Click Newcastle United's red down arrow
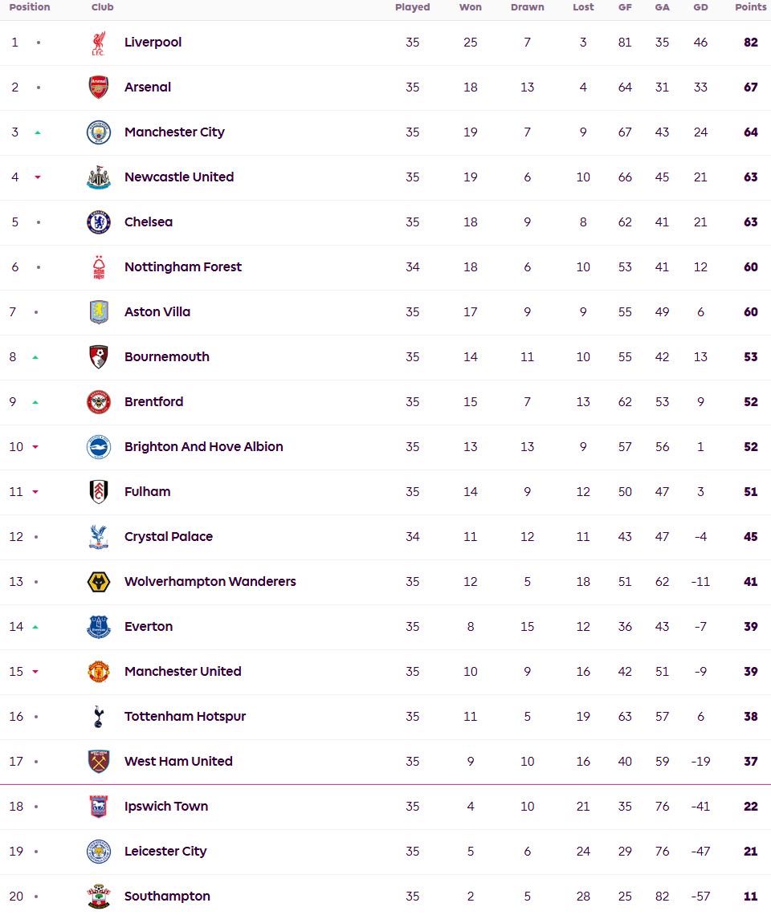771x915 pixels. pyautogui.click(x=38, y=177)
